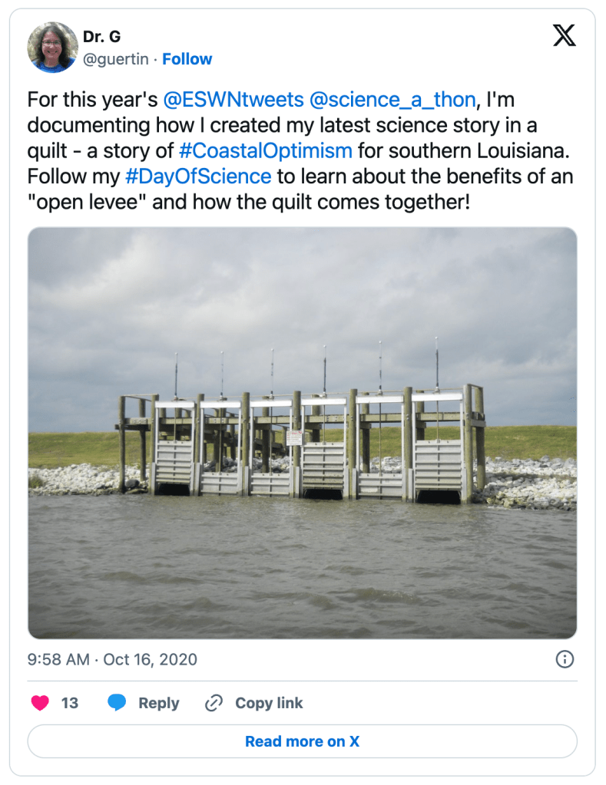Open the @science_a_thon mention
The width and height of the screenshot is (606, 785).
tap(392, 100)
